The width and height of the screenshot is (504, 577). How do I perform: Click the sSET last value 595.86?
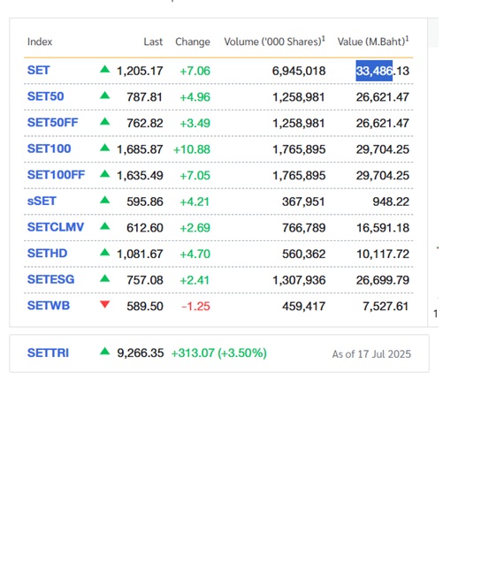click(145, 201)
